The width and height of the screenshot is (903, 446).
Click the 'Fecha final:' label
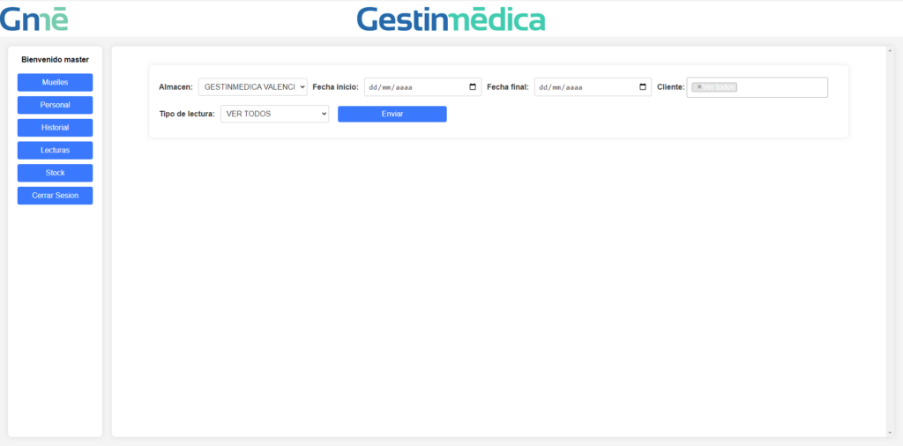tap(508, 87)
